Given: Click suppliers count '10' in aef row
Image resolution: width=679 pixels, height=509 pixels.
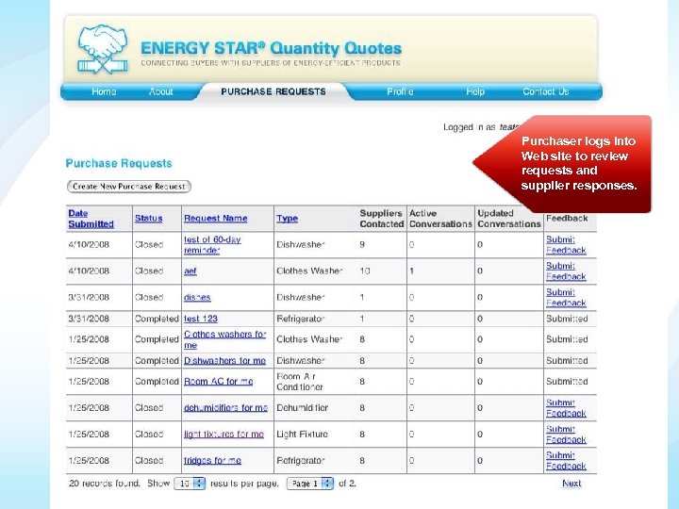Looking at the screenshot, I should tap(365, 271).
